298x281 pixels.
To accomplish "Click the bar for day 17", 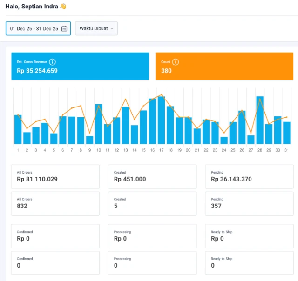I will [162, 120].
